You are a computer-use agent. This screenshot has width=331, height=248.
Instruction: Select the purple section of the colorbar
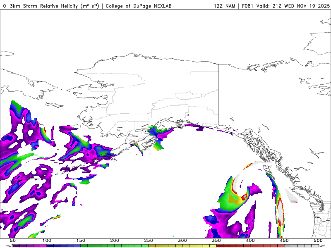pyautogui.click(x=29, y=246)
